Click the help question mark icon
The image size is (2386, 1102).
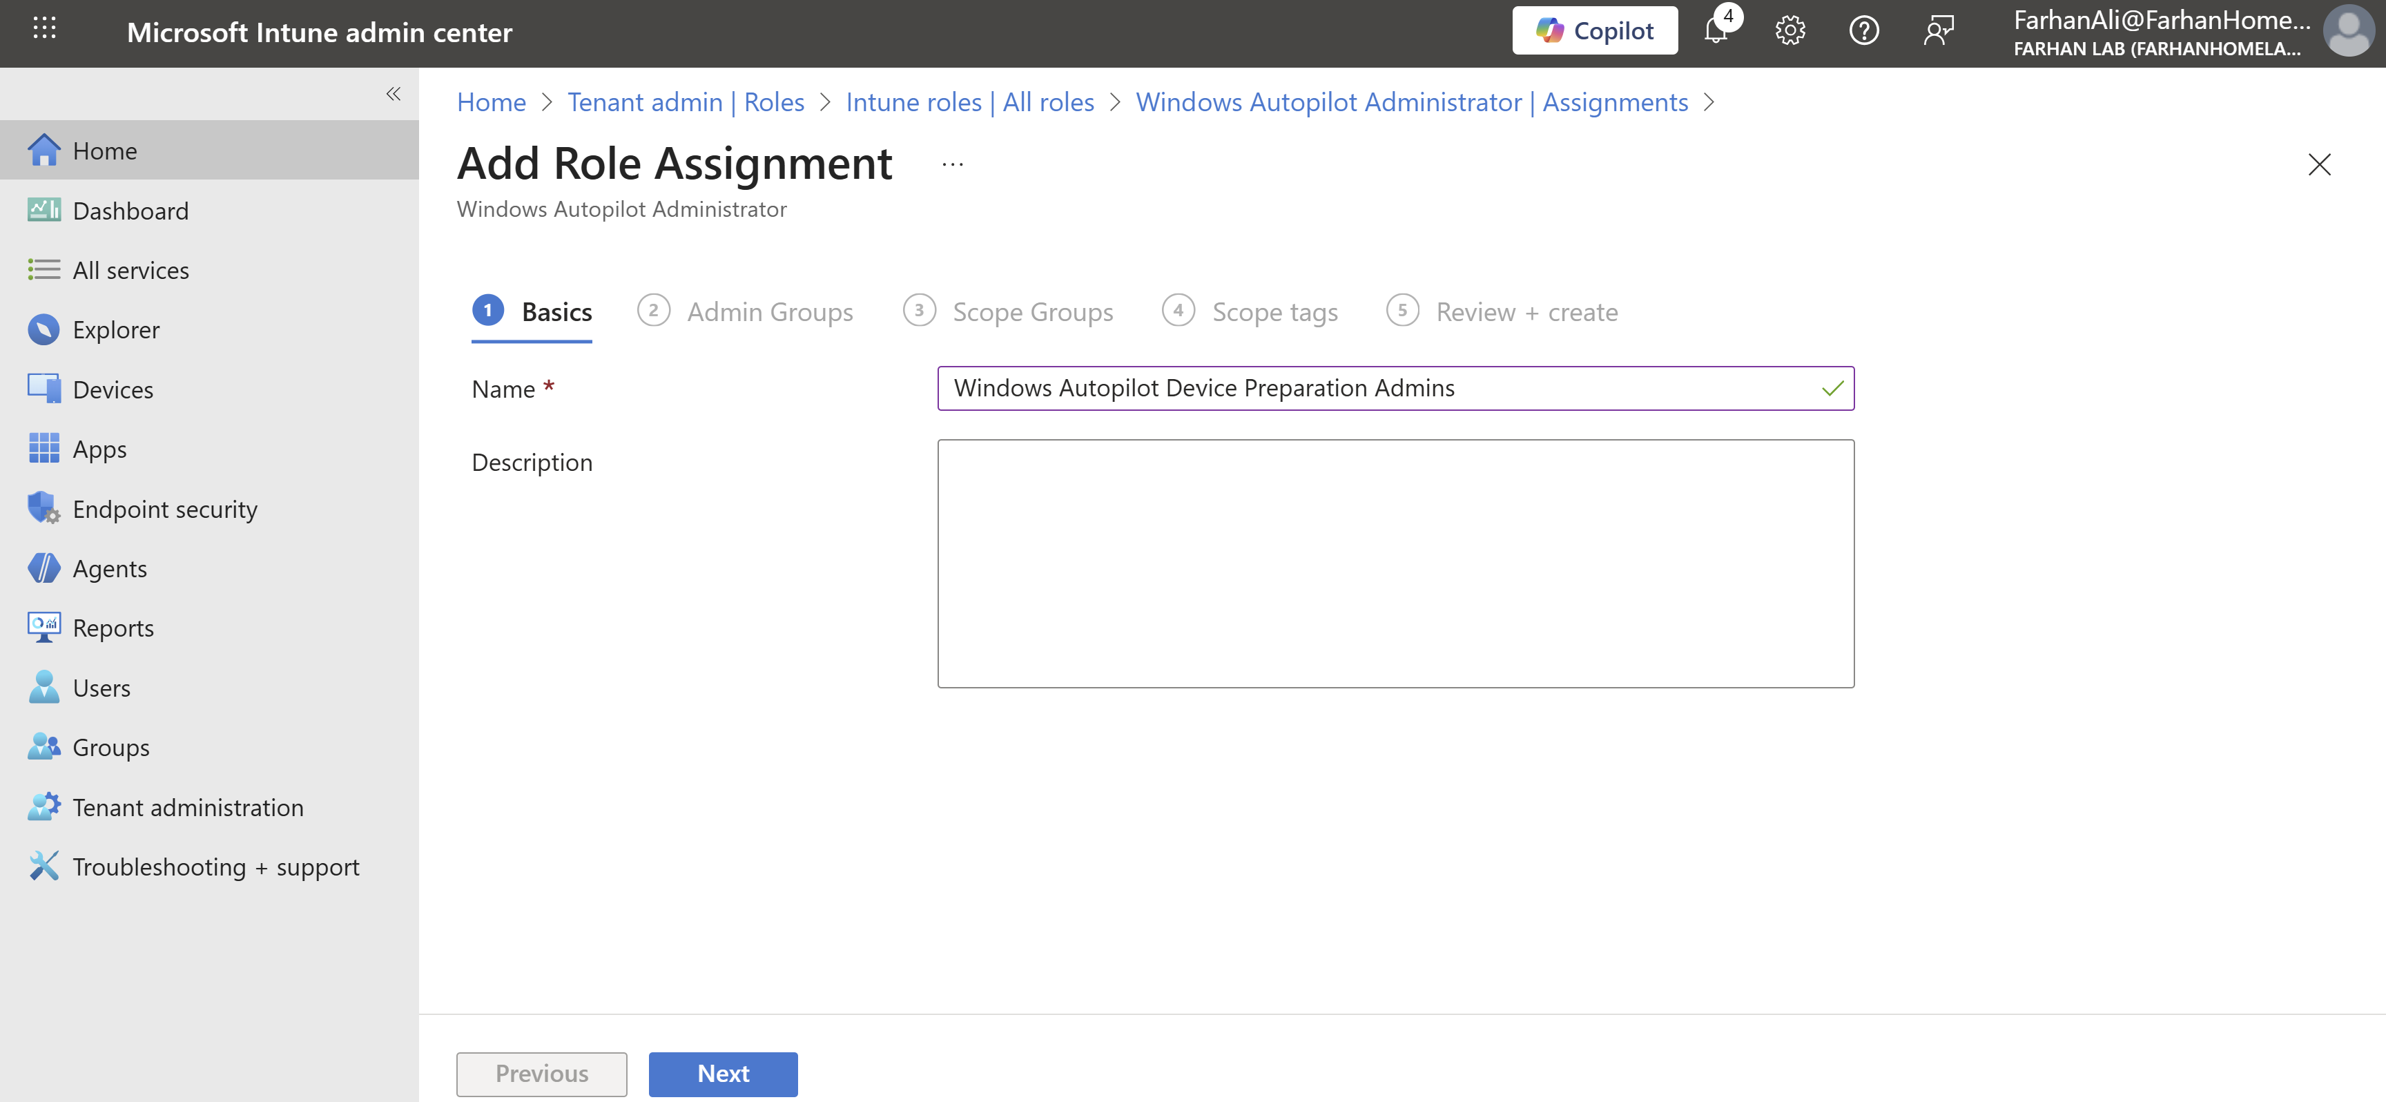[1863, 30]
